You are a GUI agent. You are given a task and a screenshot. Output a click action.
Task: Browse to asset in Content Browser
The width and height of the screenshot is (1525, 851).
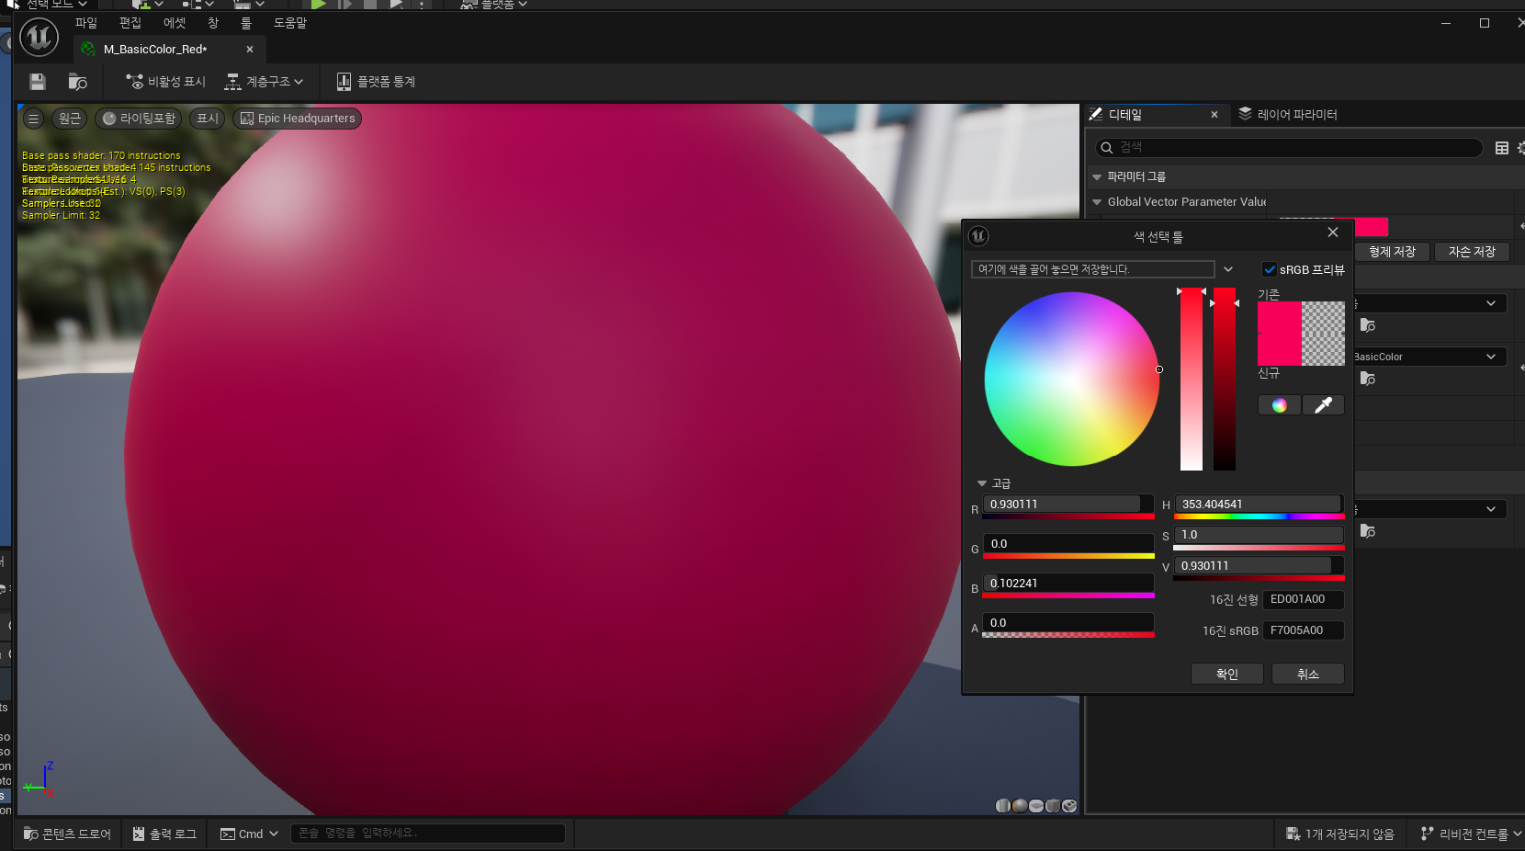78,82
